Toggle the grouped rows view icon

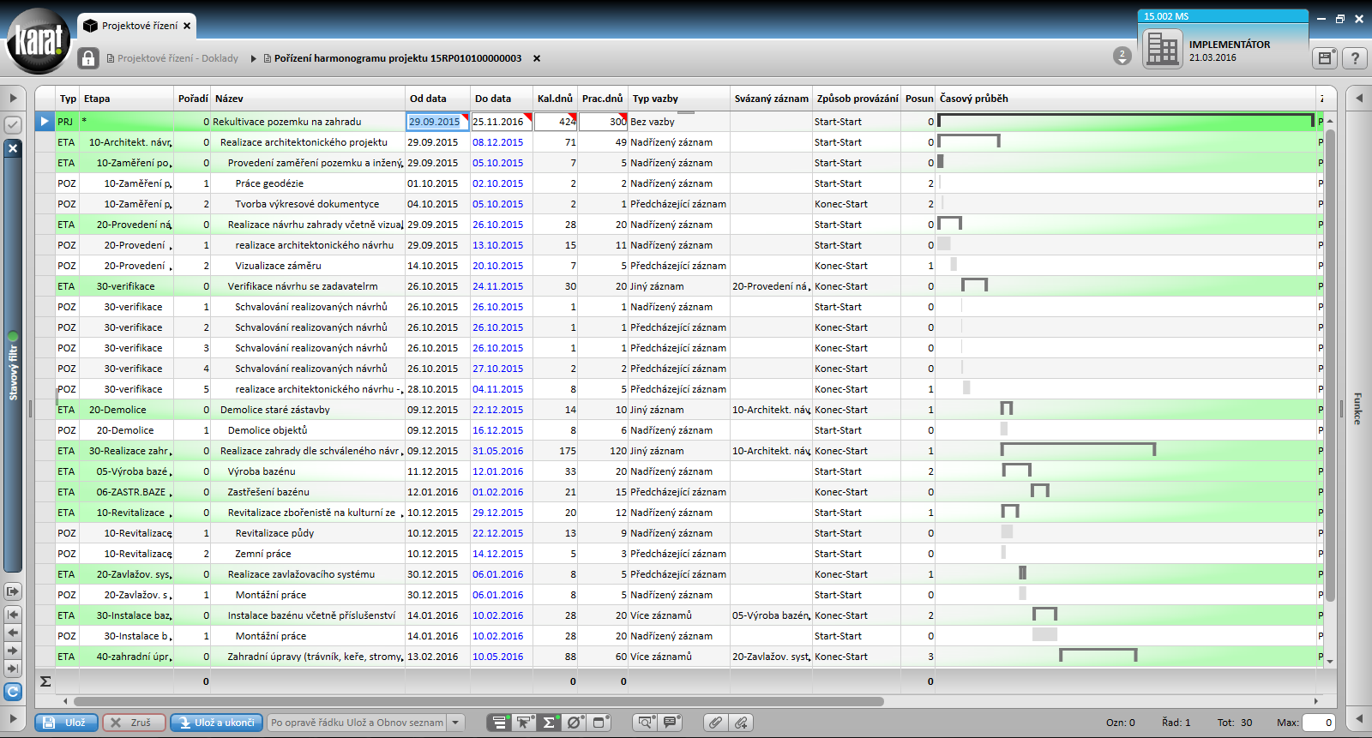(499, 723)
